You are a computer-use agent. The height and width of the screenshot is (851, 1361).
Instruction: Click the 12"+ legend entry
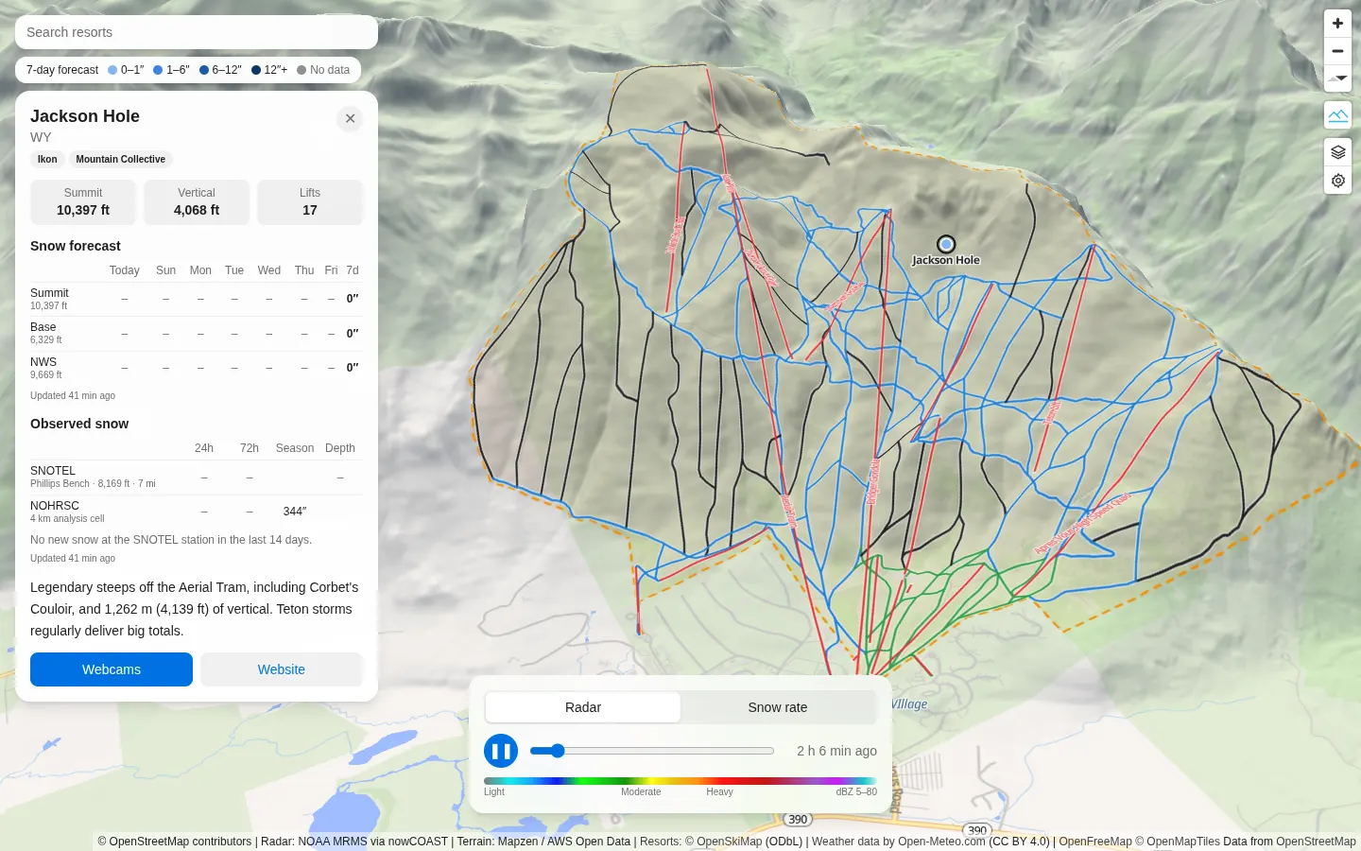pos(269,70)
